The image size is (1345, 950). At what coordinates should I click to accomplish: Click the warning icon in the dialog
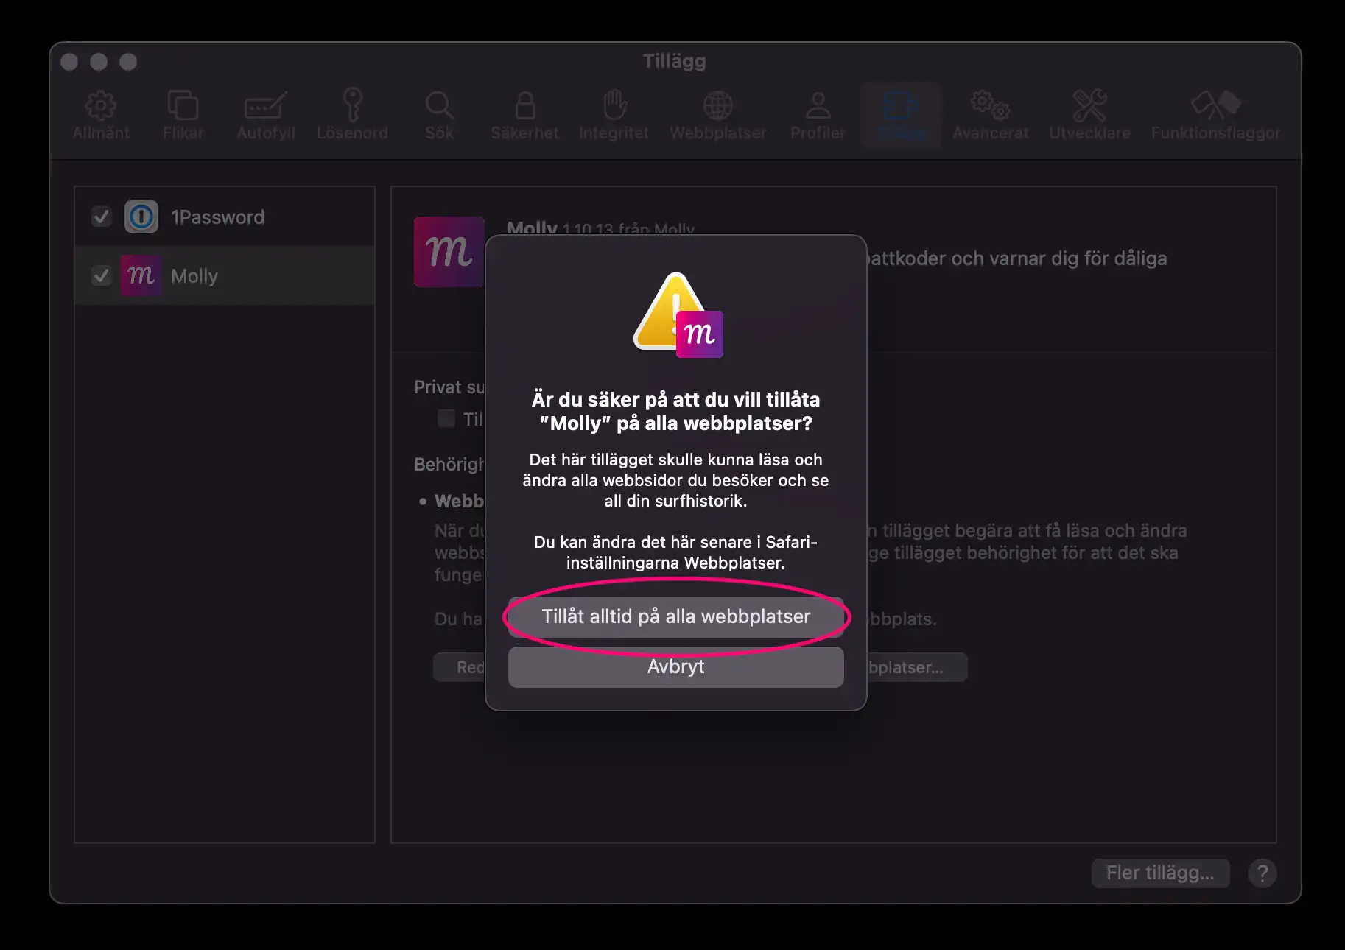678,314
